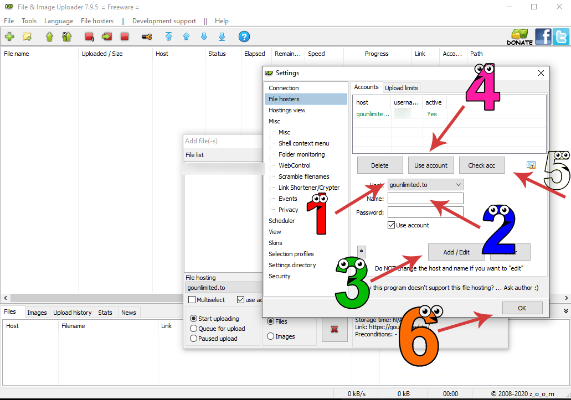Toggle the Use account checkbox under Password
This screenshot has width=571, height=400.
[392, 225]
